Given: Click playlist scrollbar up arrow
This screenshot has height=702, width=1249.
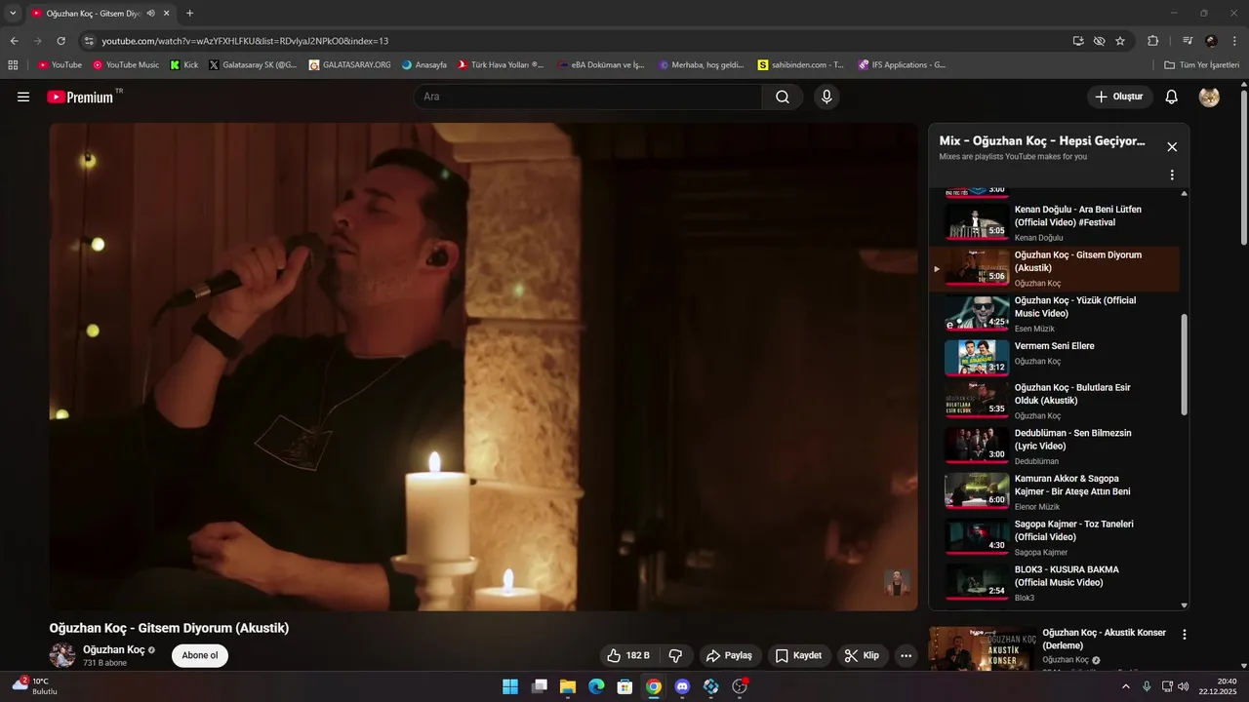Looking at the screenshot, I should coord(1185,193).
